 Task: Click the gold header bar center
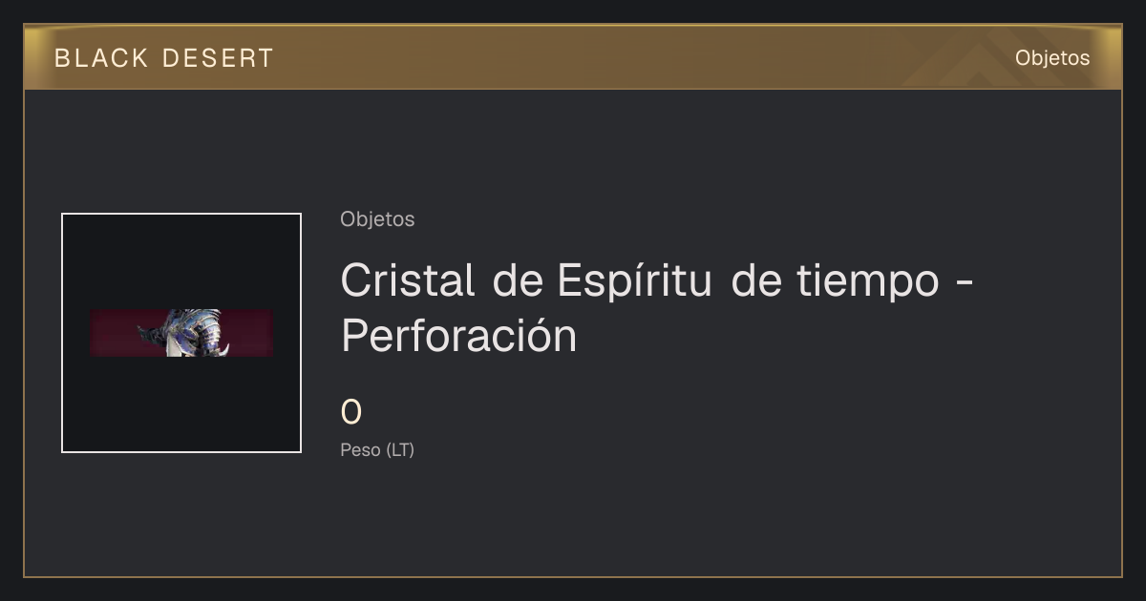[x=573, y=57]
